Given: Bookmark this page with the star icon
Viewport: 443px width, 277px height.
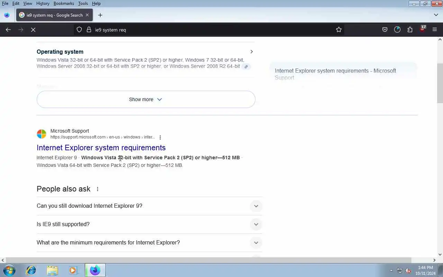Looking at the screenshot, I should pyautogui.click(x=339, y=30).
